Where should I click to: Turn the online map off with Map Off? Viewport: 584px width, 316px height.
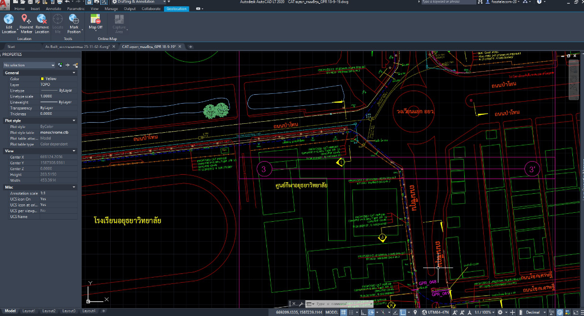[x=95, y=22]
